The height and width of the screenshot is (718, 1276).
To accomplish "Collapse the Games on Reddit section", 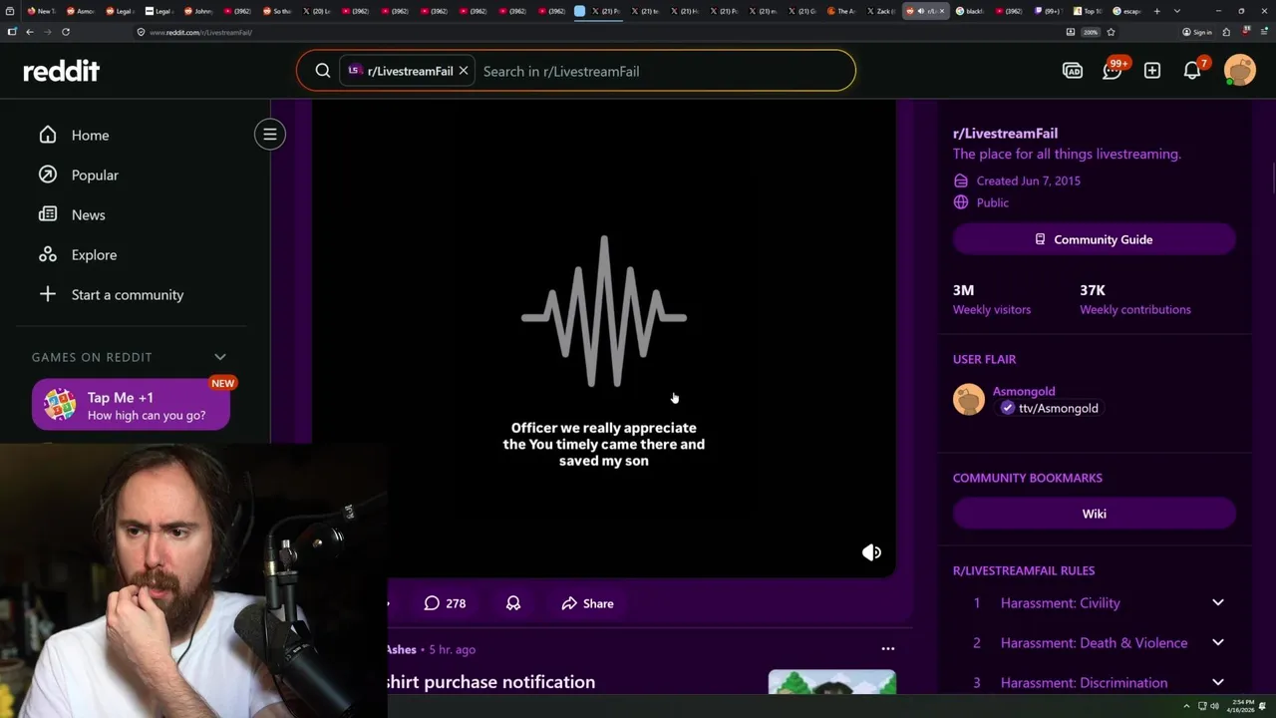I will pyautogui.click(x=220, y=357).
